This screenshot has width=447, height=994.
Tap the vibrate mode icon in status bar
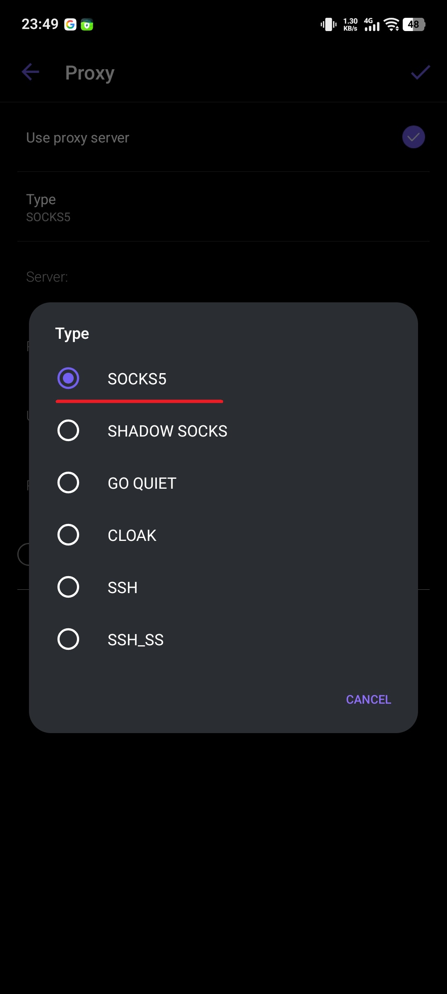[x=328, y=24]
